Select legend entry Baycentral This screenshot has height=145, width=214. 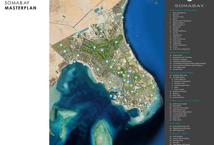pos(175,27)
